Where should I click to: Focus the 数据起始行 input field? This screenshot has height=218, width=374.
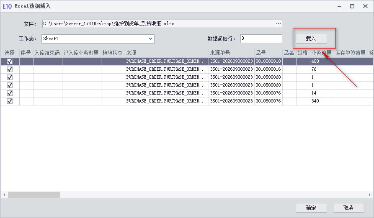[261, 38]
